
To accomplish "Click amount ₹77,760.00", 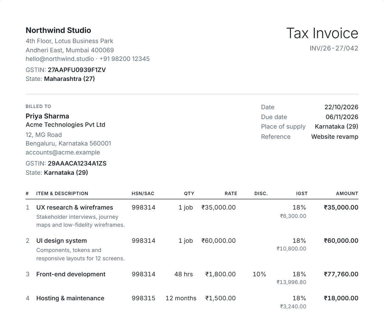I will 341,274.
